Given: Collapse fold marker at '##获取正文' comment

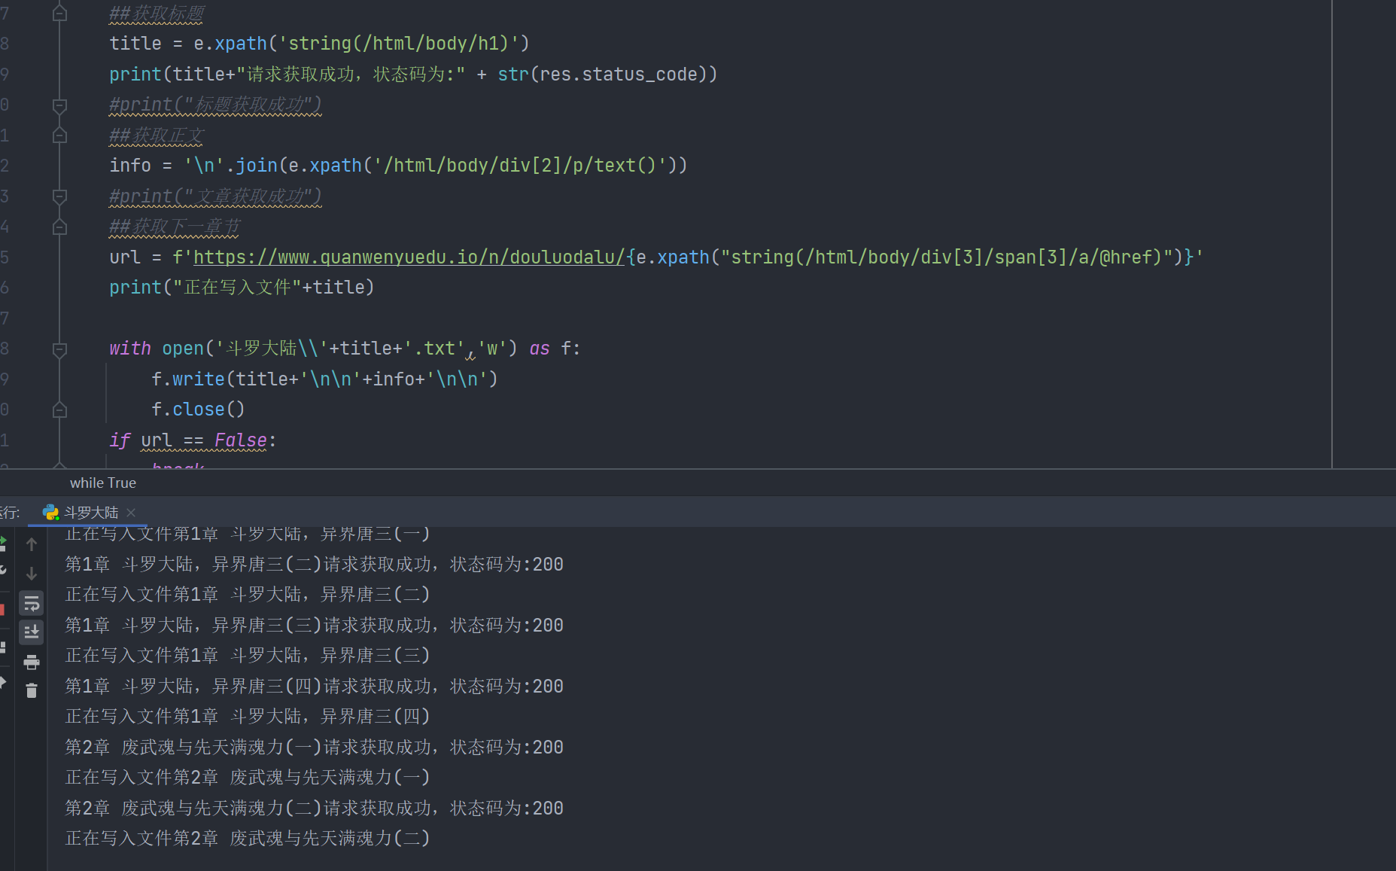Looking at the screenshot, I should (60, 136).
